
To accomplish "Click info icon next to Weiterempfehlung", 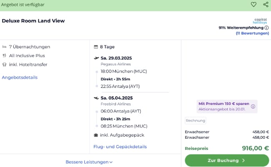I will [266, 28].
